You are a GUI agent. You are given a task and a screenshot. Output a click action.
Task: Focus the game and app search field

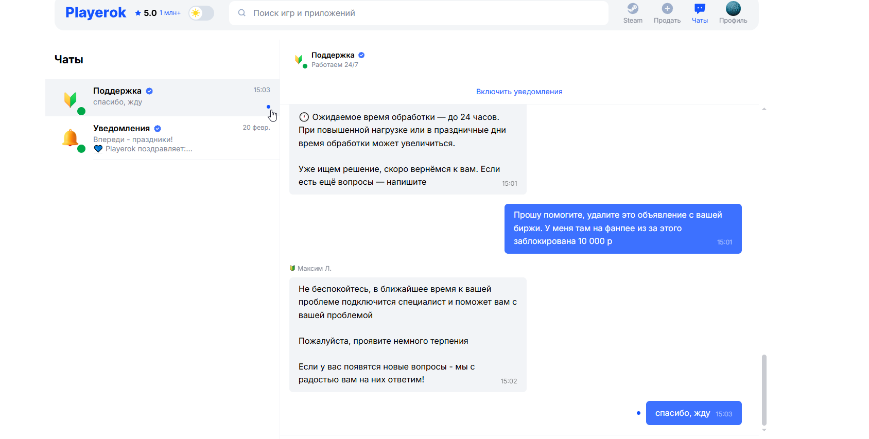tap(419, 13)
